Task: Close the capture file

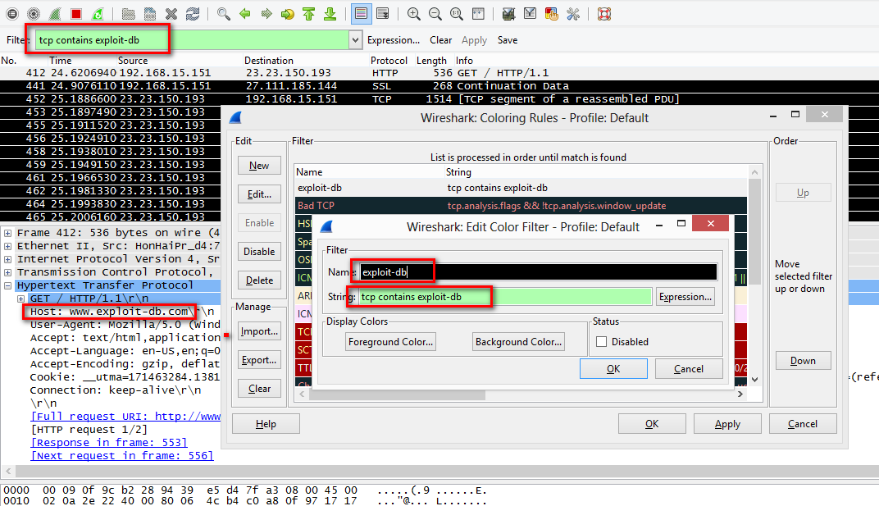Action: click(x=171, y=14)
